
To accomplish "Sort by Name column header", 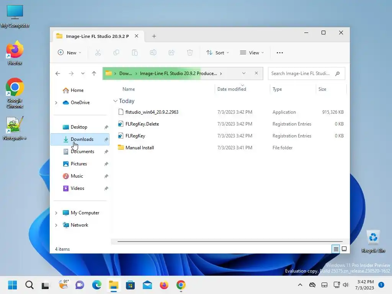I will pyautogui.click(x=129, y=89).
